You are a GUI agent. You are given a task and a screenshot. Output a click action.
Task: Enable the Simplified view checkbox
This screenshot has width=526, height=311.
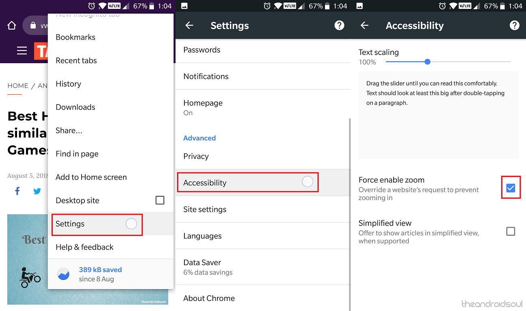coord(511,231)
